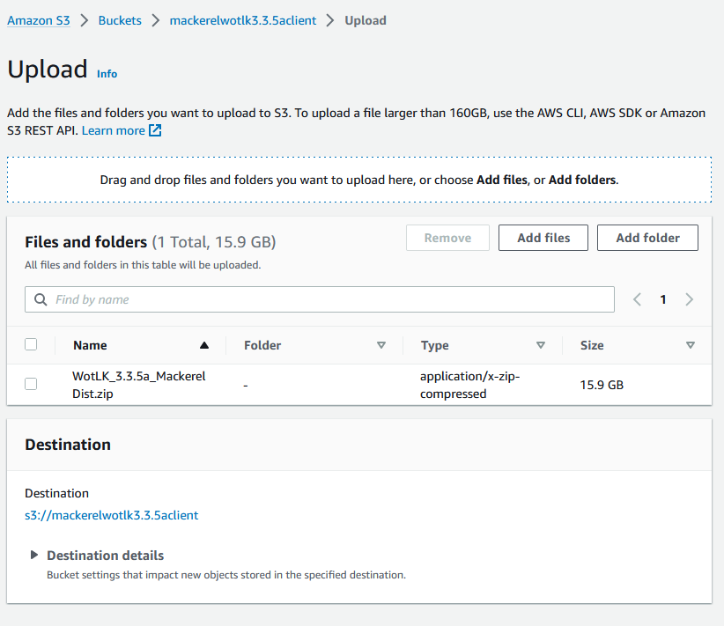Click the external link icon beside Learn more
The image size is (724, 626).
(x=155, y=130)
